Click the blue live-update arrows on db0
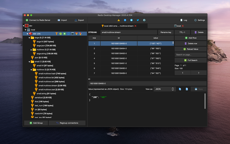Viewport: 230px width, 144px height. (68, 34)
